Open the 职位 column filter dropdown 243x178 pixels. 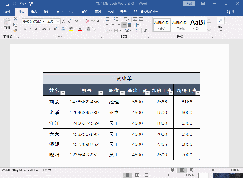click(122, 93)
